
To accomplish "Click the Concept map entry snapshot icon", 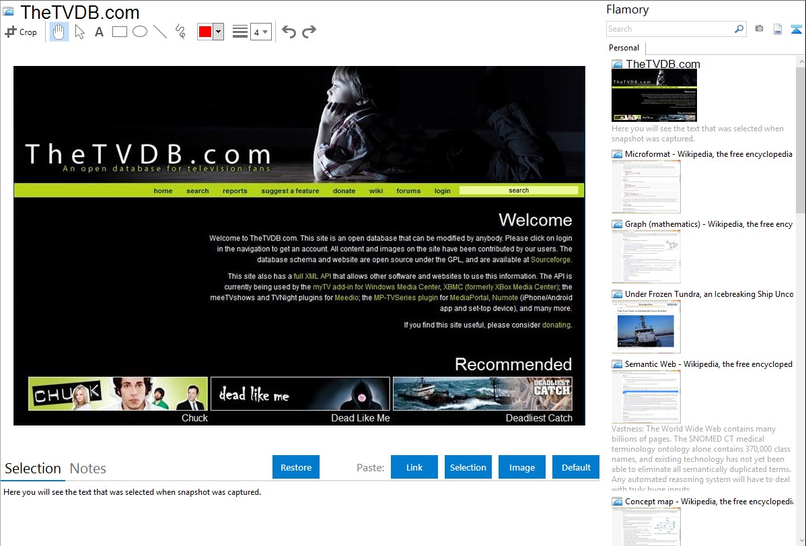I will [617, 501].
